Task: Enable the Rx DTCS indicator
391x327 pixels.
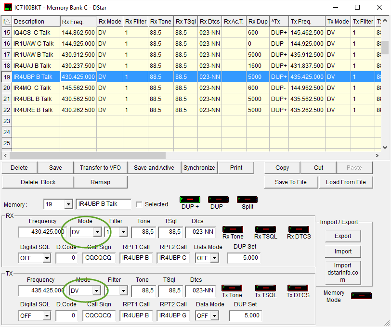Action: click(x=299, y=229)
